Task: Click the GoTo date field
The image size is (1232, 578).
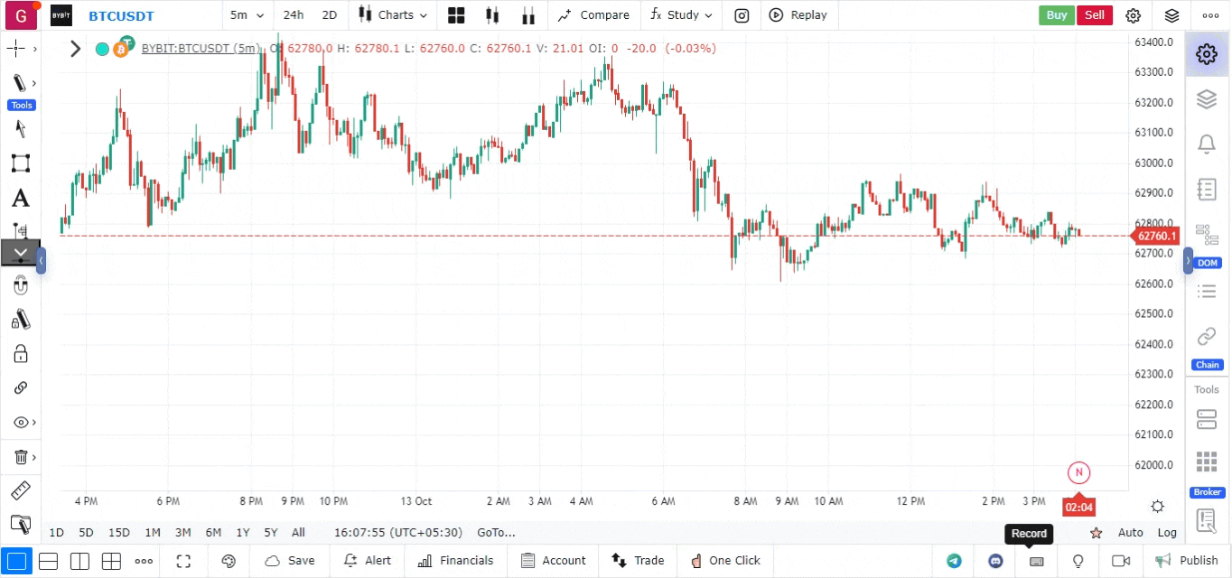Action: pos(496,533)
